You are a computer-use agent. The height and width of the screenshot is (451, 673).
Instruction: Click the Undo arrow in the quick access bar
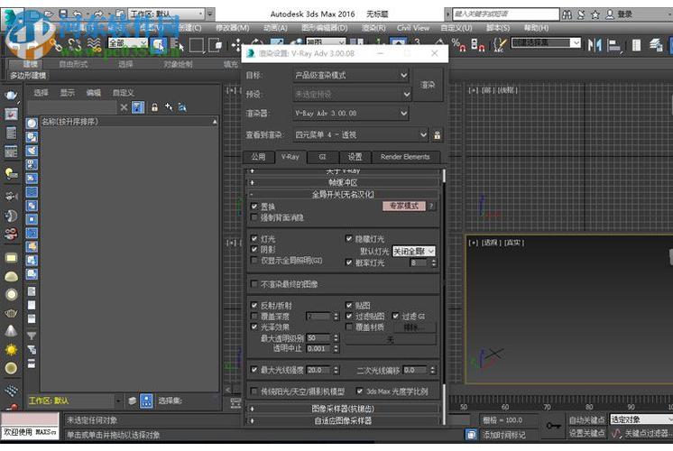[x=78, y=14]
